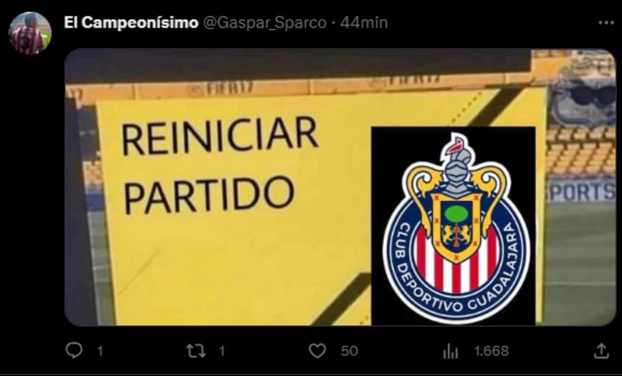Open the share upload arrow icon

point(601,351)
